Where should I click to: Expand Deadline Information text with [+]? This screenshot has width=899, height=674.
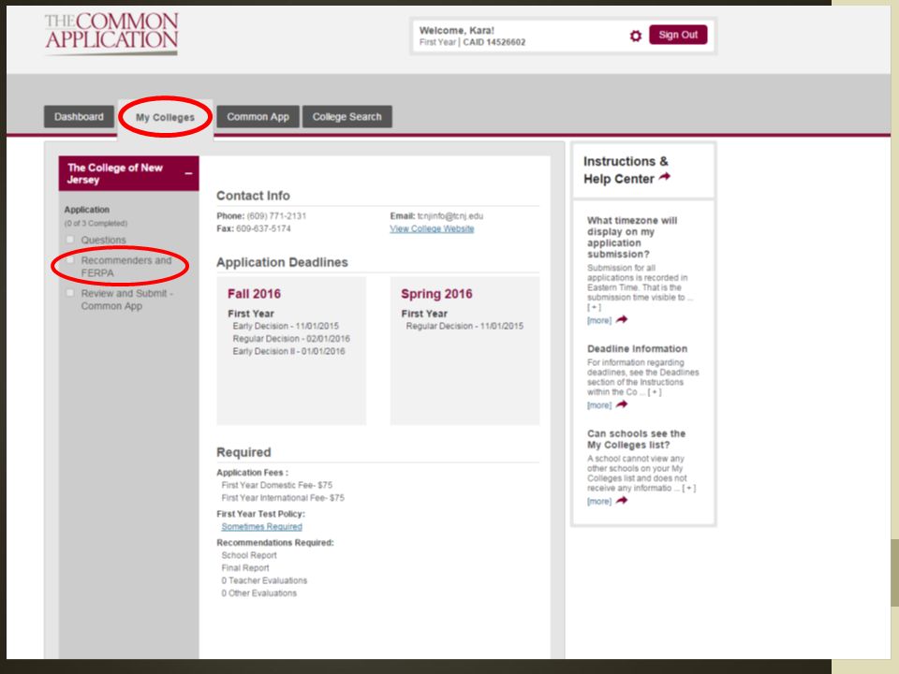(x=655, y=392)
